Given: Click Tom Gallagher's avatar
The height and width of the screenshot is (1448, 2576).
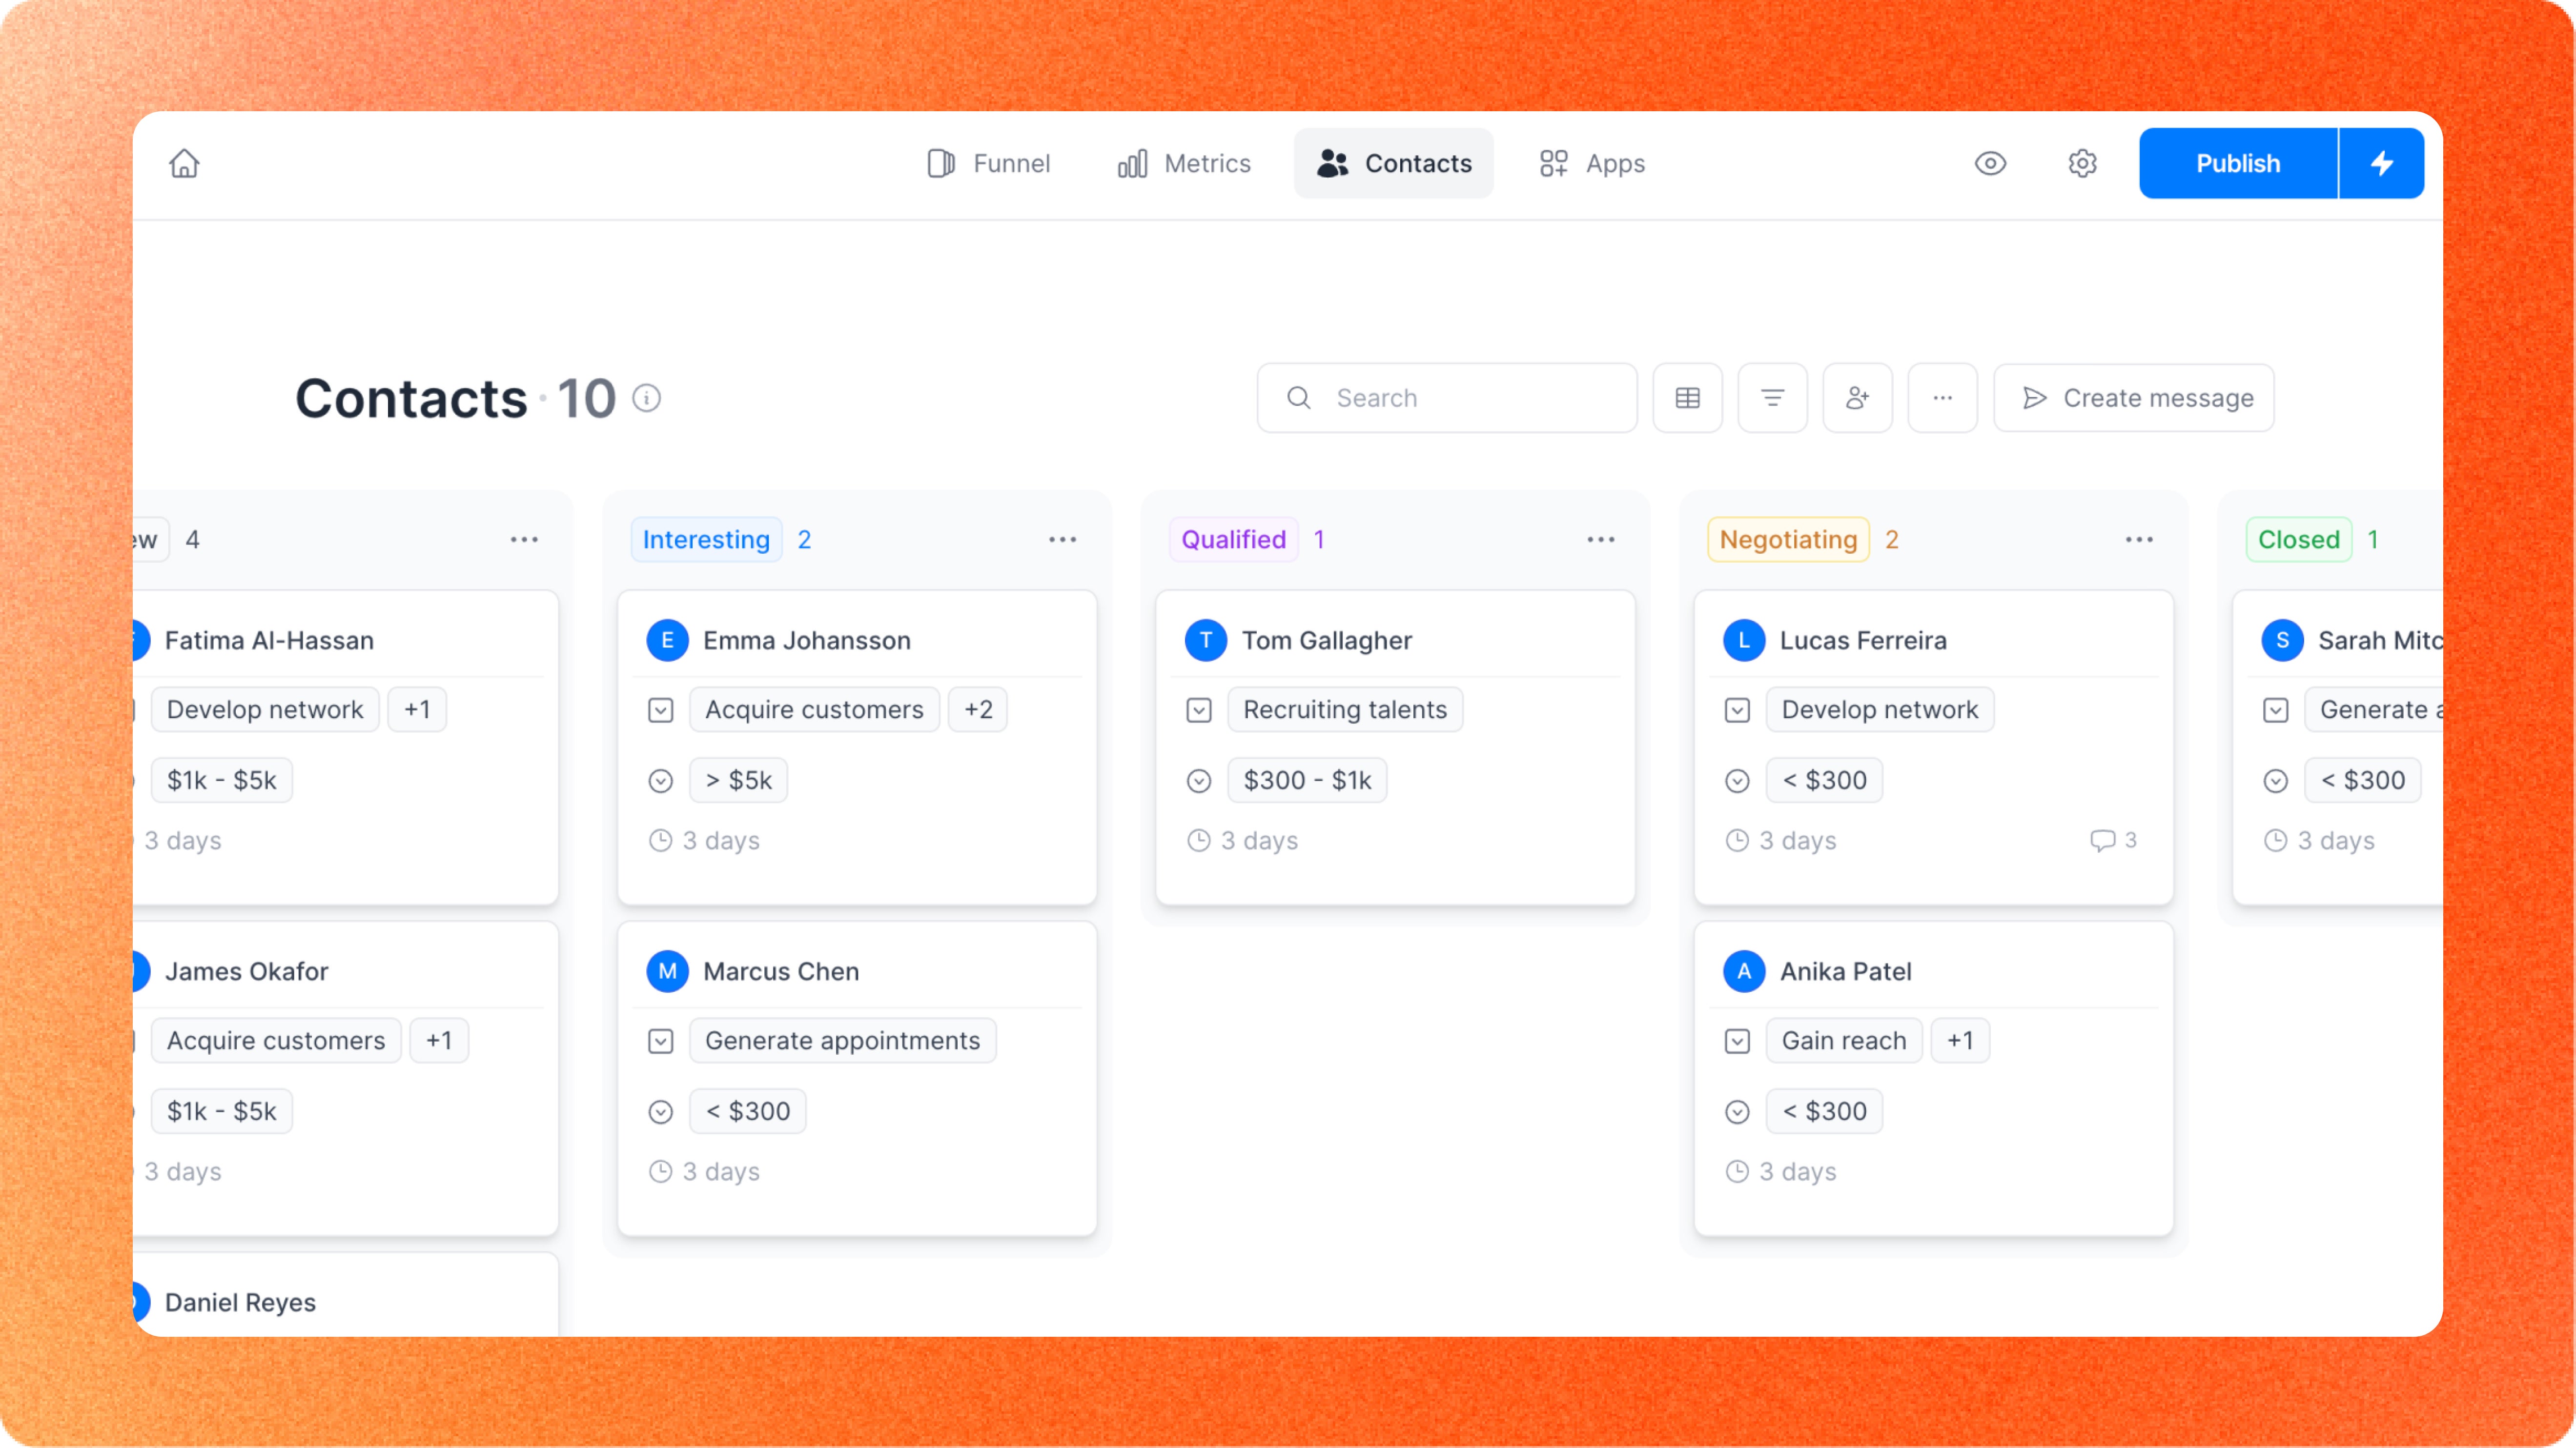Looking at the screenshot, I should (1206, 641).
